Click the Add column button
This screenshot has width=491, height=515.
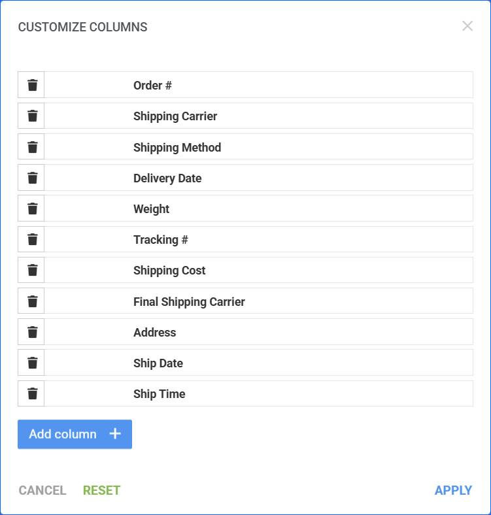[x=75, y=434]
